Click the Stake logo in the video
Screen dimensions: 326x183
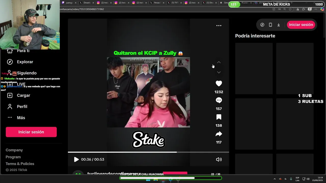tap(148, 139)
